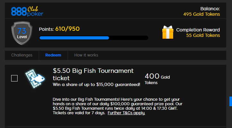This screenshot has height=128, width=232.
Task: Select the Redeem tab
Action: coord(53,55)
